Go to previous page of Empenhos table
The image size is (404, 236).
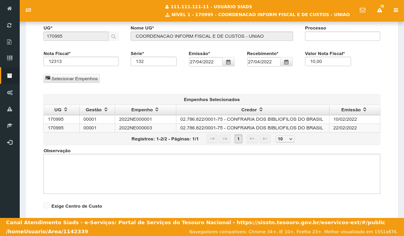224,139
